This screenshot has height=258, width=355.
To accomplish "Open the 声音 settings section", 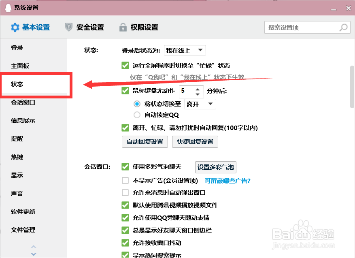I will point(17,194).
